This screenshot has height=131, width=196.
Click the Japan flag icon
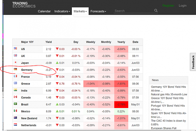tap(15, 62)
